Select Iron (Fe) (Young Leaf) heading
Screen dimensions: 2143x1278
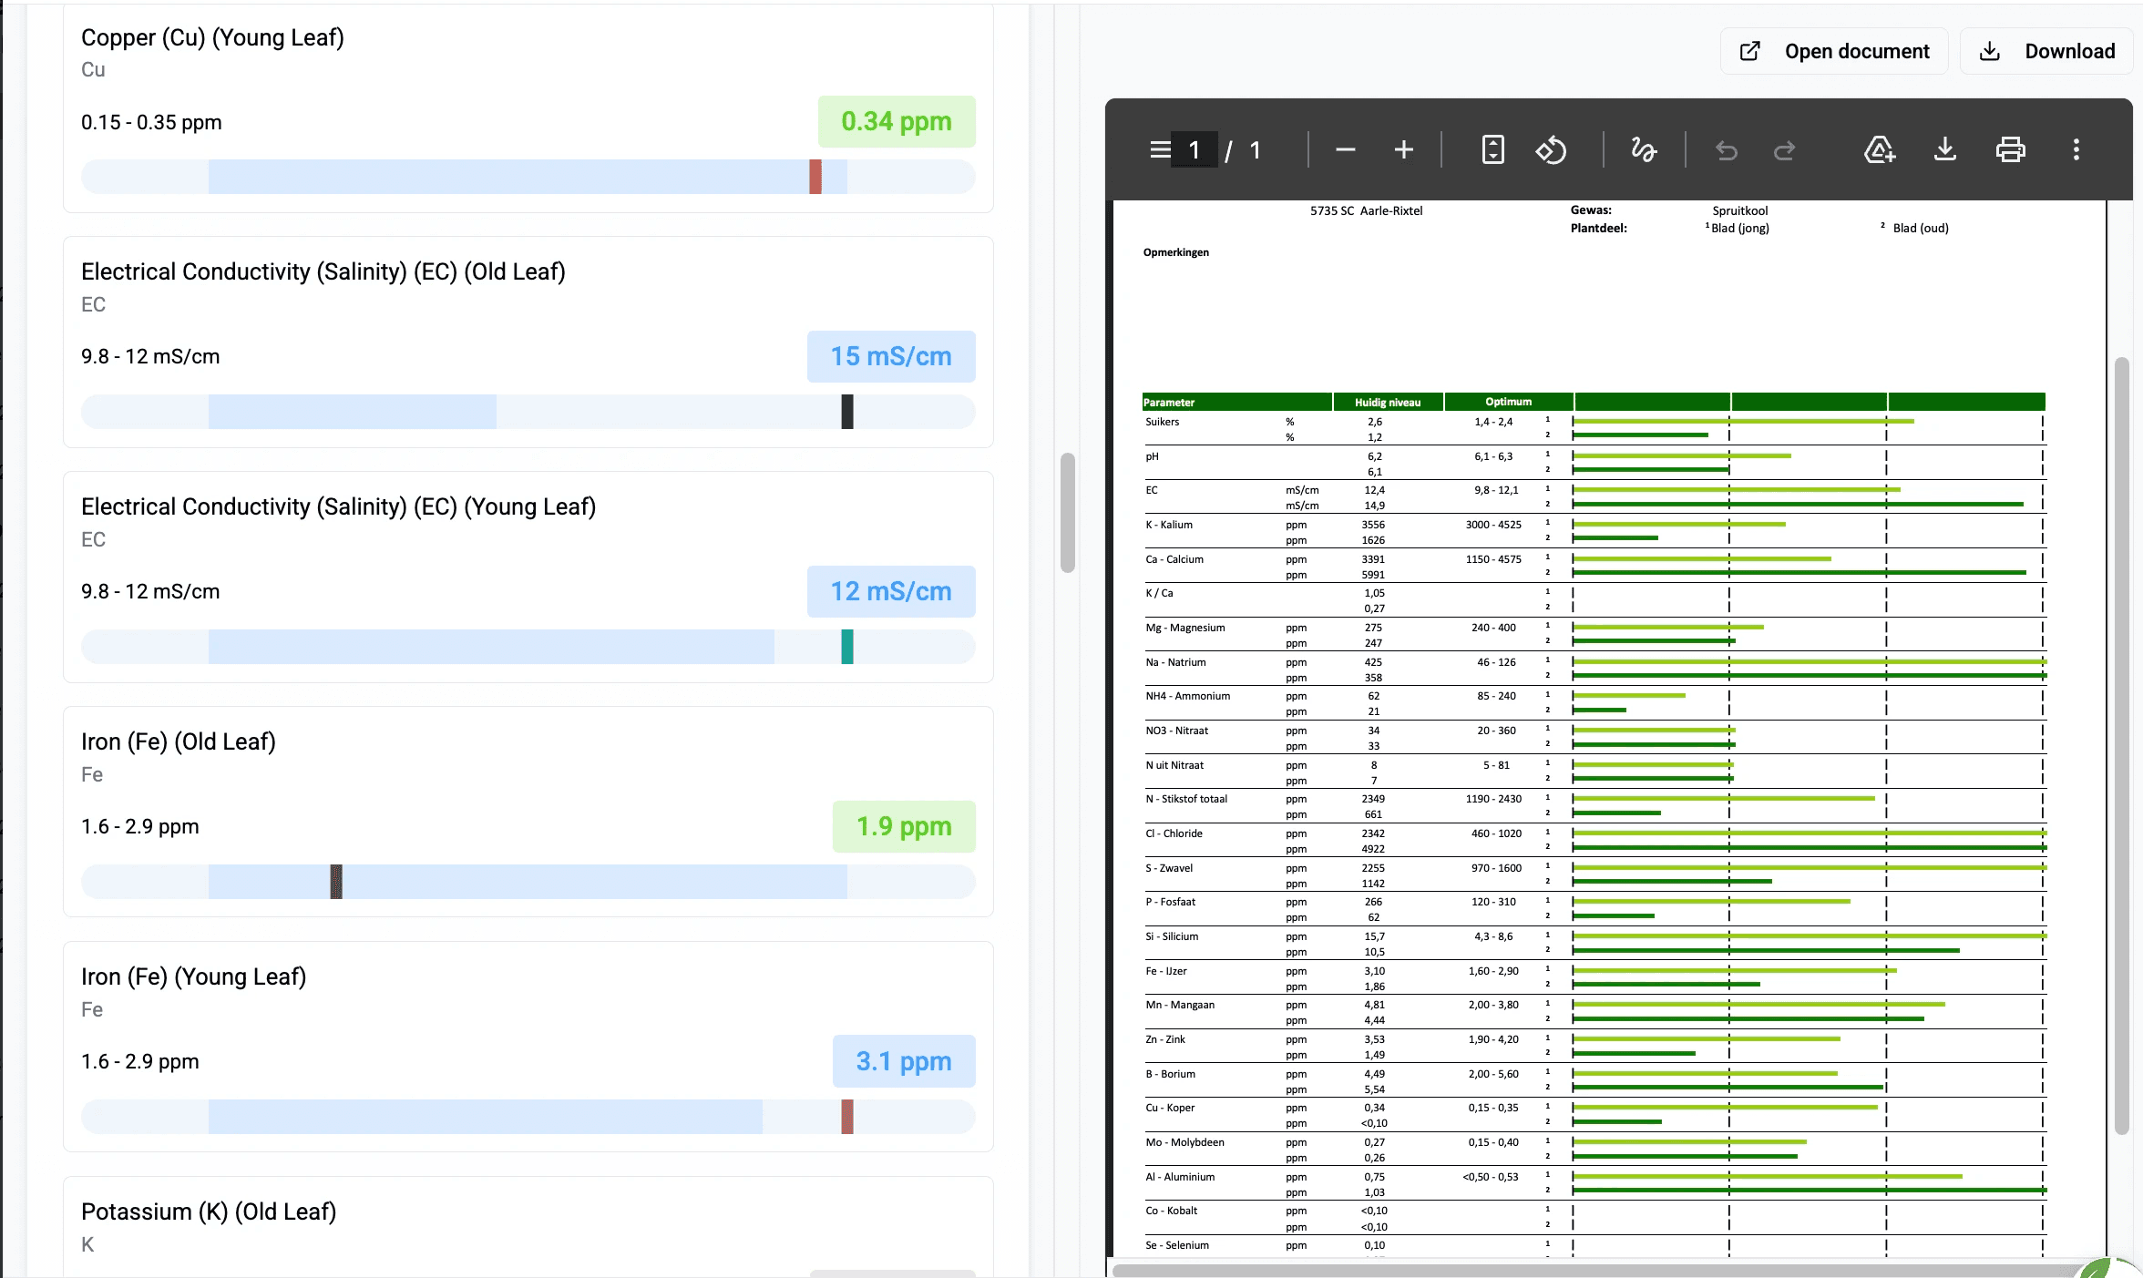click(x=193, y=976)
